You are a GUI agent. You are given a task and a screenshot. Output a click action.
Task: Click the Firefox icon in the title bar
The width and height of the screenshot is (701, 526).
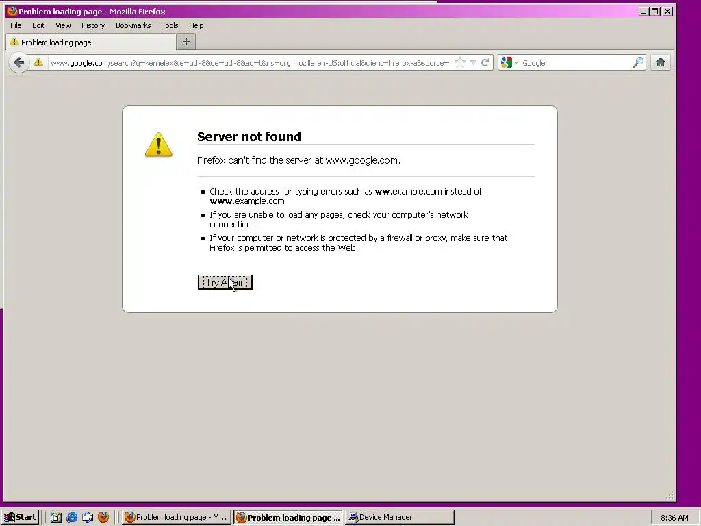[12, 11]
